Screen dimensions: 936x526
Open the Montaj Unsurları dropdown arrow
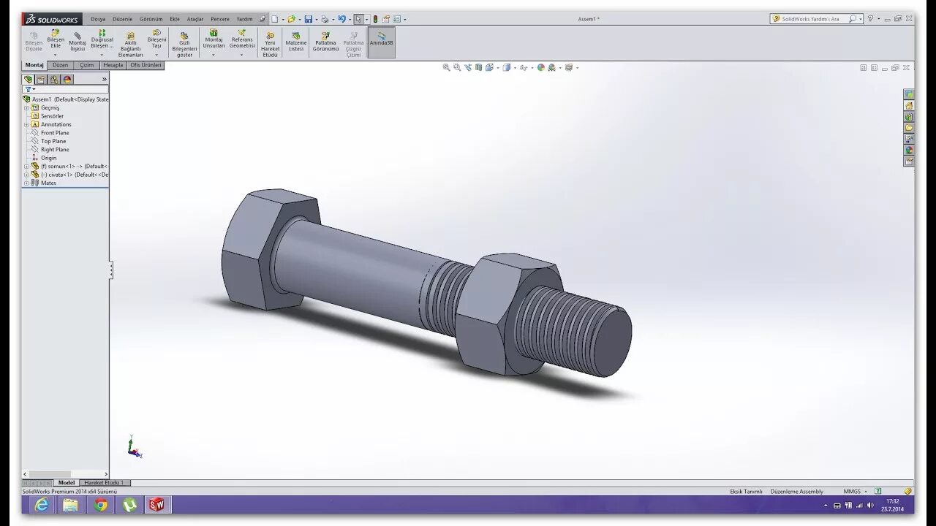tap(214, 55)
